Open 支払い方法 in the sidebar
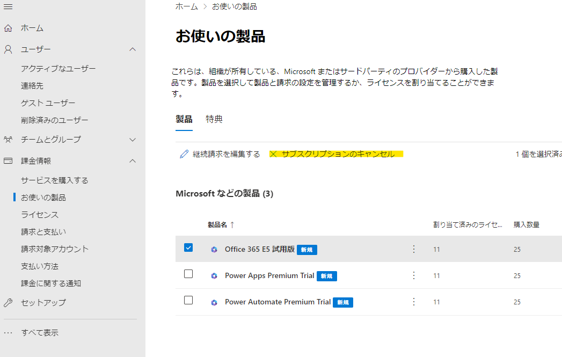The height and width of the screenshot is (357, 562). coord(39,266)
